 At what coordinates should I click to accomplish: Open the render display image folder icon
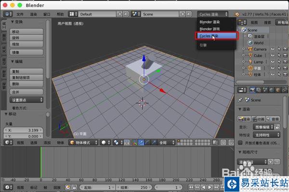[x=277, y=127]
